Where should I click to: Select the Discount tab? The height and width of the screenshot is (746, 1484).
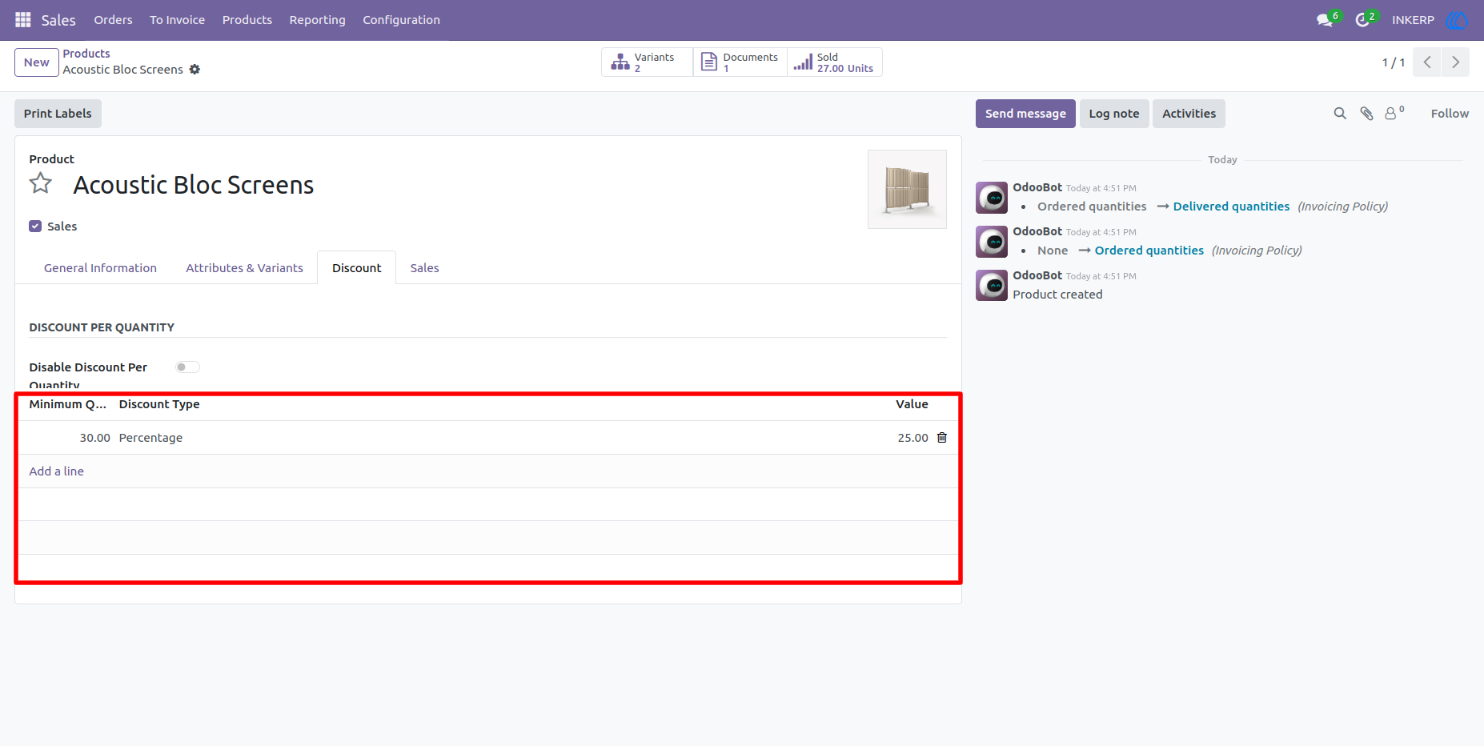click(x=356, y=268)
